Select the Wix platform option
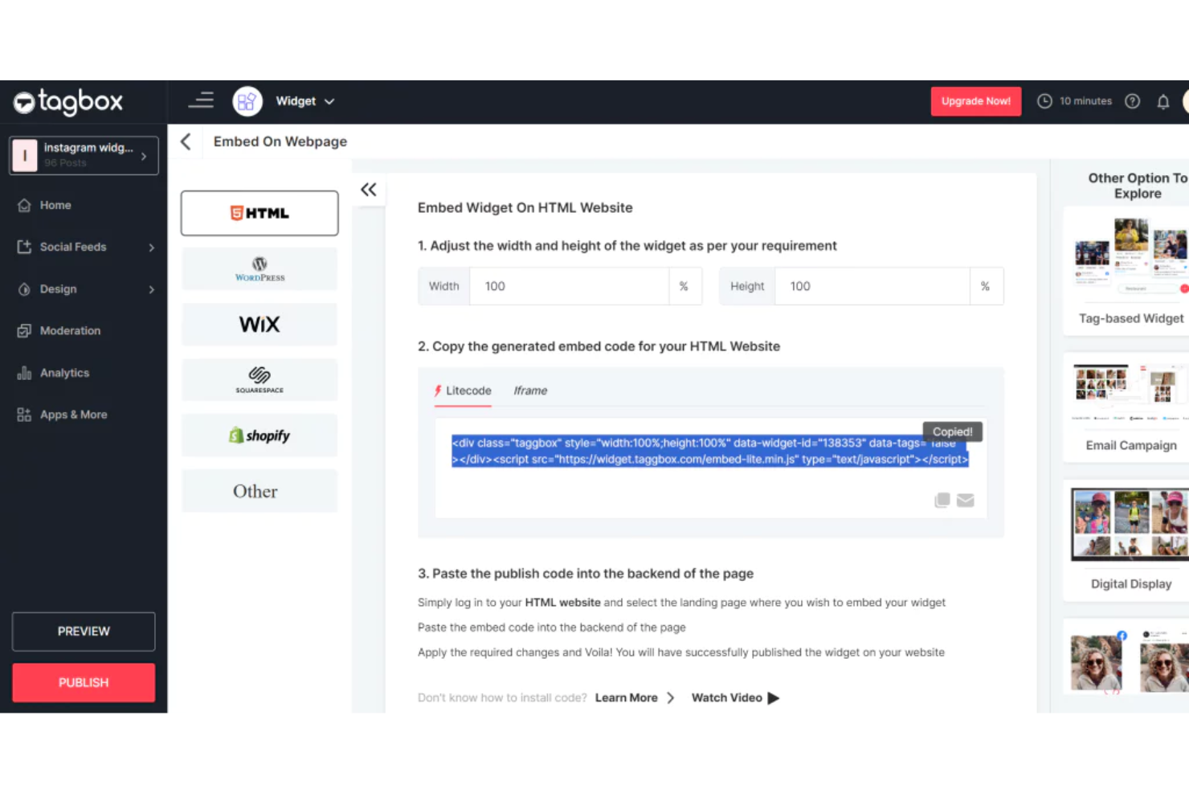This screenshot has width=1189, height=793. (x=259, y=325)
